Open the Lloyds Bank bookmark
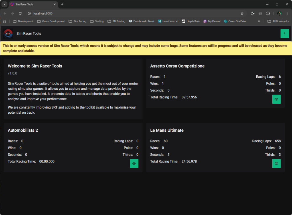Screen dimensions: 292x215 coord(191,21)
